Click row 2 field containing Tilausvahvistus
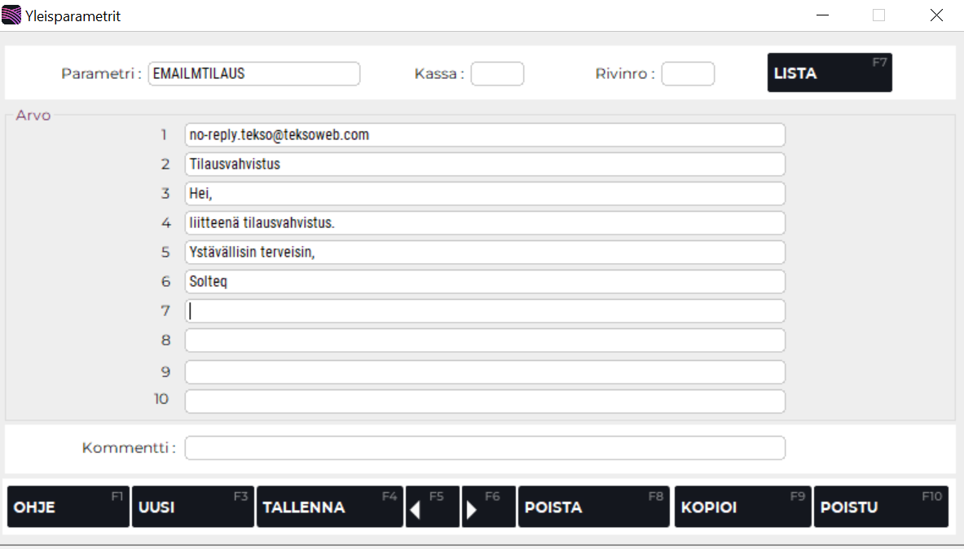The height and width of the screenshot is (549, 964). pos(485,165)
